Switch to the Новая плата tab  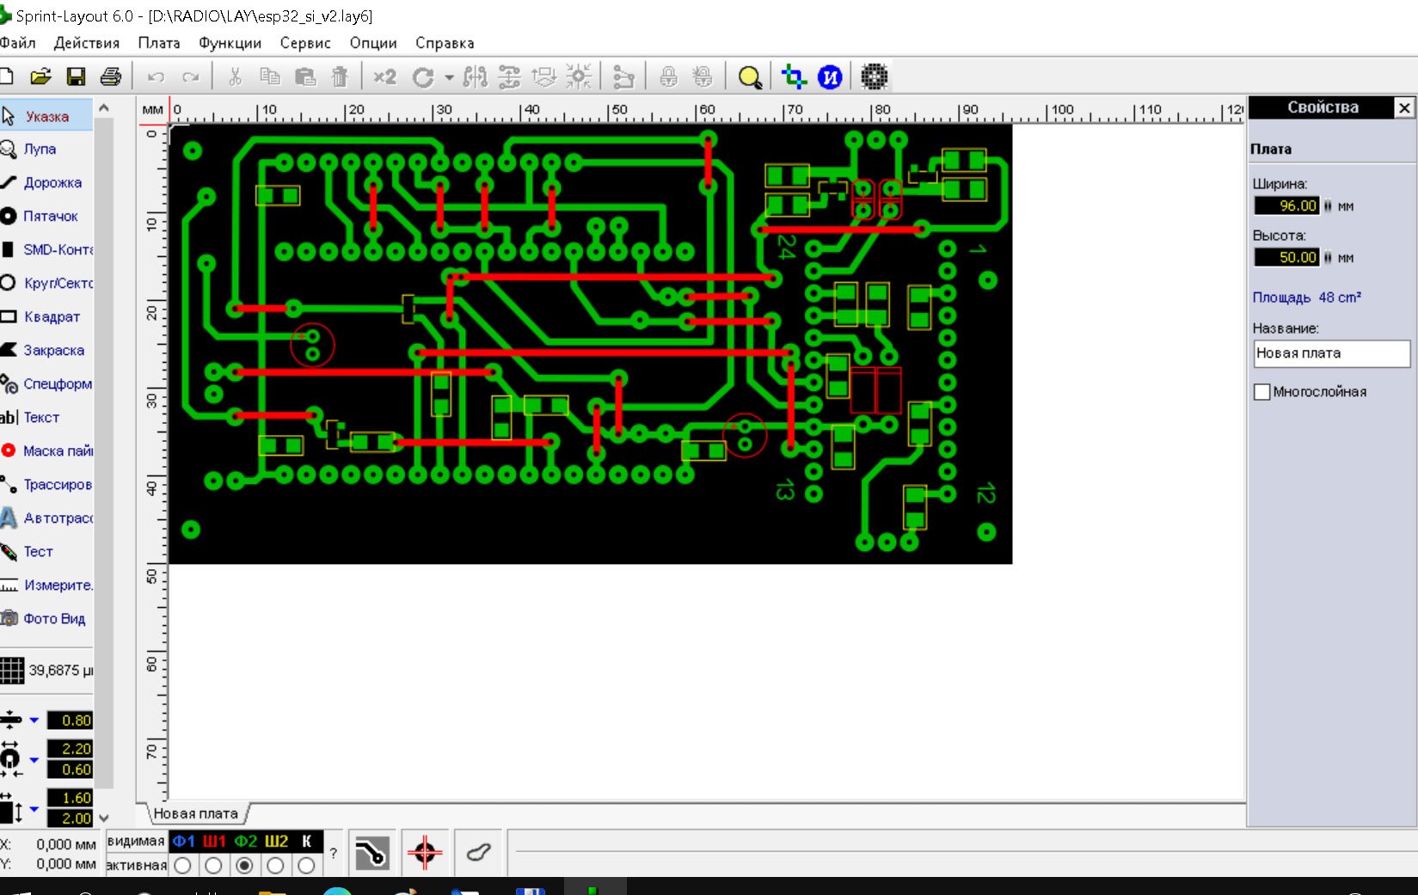coord(196,813)
